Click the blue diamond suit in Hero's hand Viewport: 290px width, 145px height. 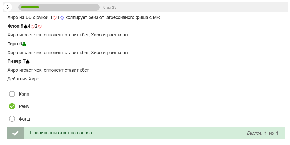[x=62, y=18]
